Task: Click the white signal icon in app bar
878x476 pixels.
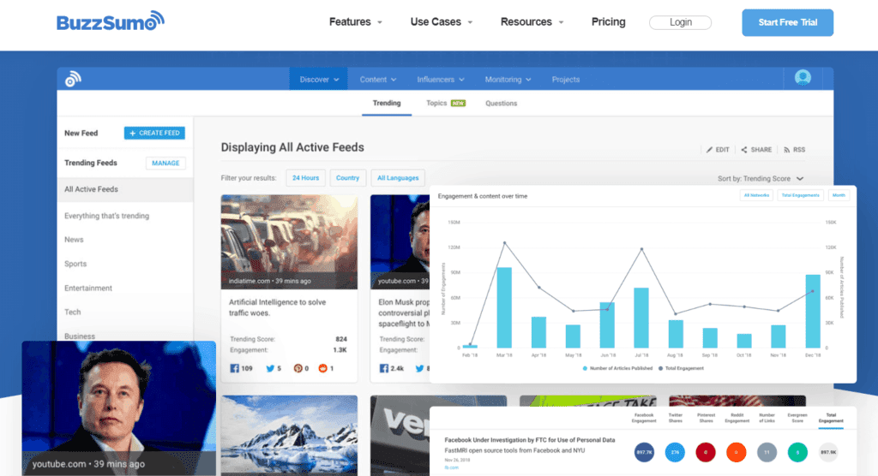Action: coord(74,79)
